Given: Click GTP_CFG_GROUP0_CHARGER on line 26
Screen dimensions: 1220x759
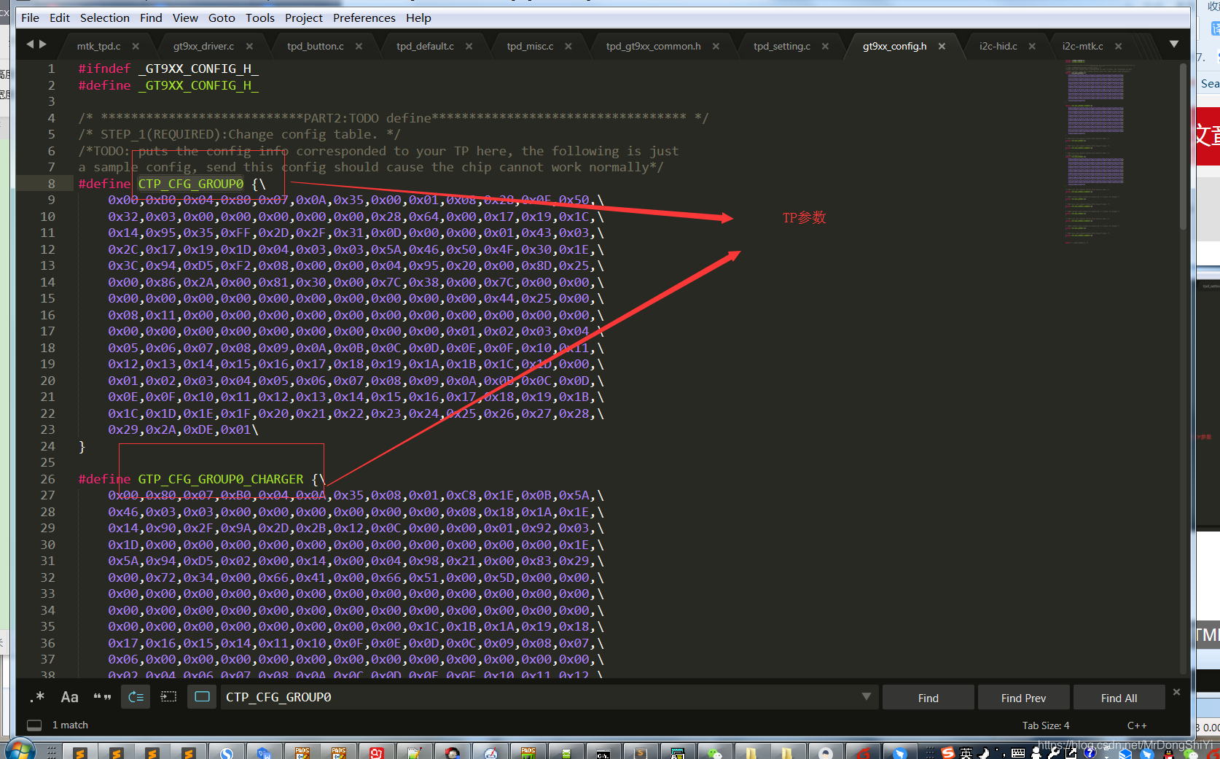Looking at the screenshot, I should coord(221,479).
